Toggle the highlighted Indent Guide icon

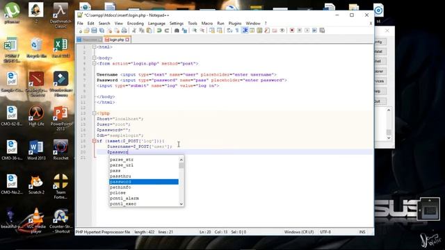click(x=245, y=31)
